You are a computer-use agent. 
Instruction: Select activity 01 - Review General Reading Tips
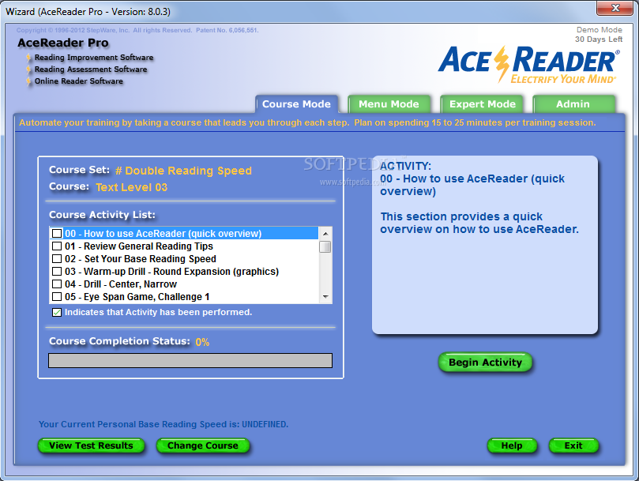(x=184, y=246)
